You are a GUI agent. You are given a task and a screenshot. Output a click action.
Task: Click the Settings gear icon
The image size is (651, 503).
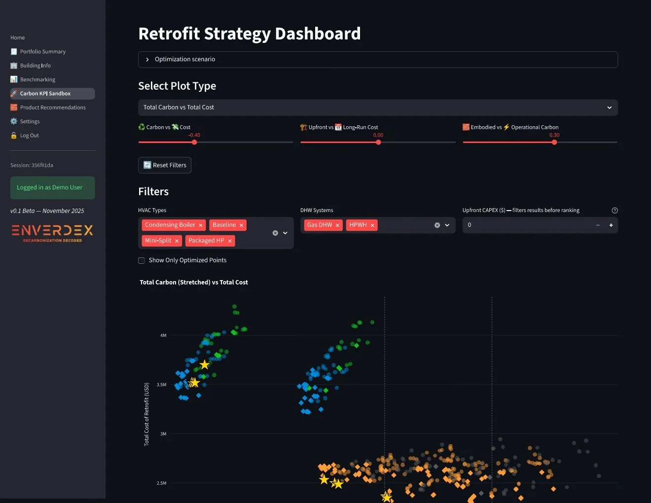click(13, 121)
